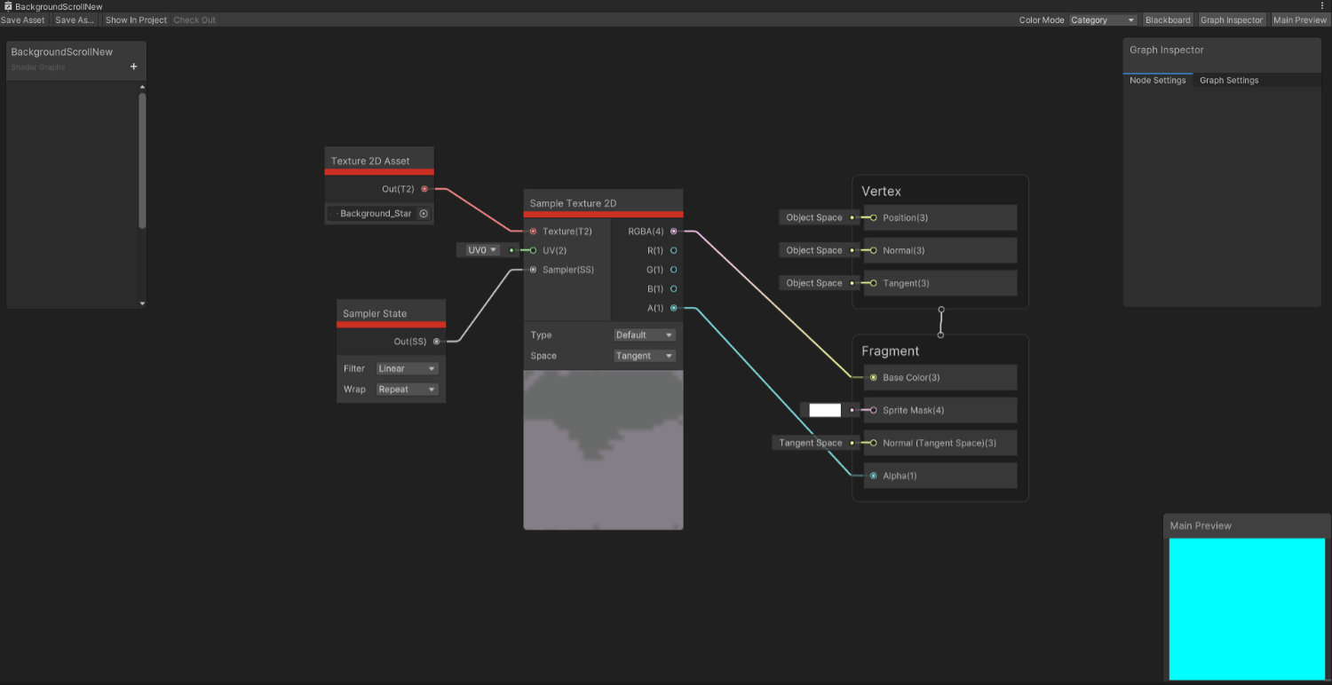Click the A(1) output port
This screenshot has width=1332, height=685.
click(674, 308)
